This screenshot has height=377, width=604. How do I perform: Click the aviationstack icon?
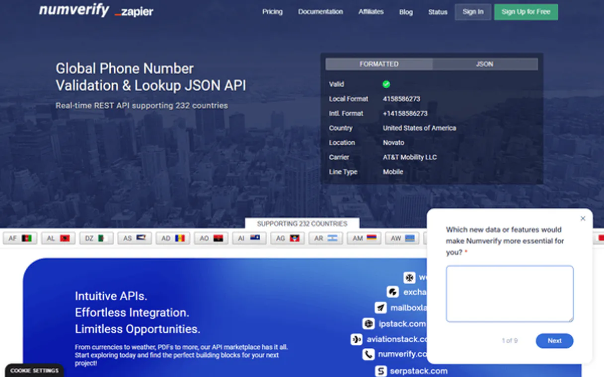coord(356,339)
